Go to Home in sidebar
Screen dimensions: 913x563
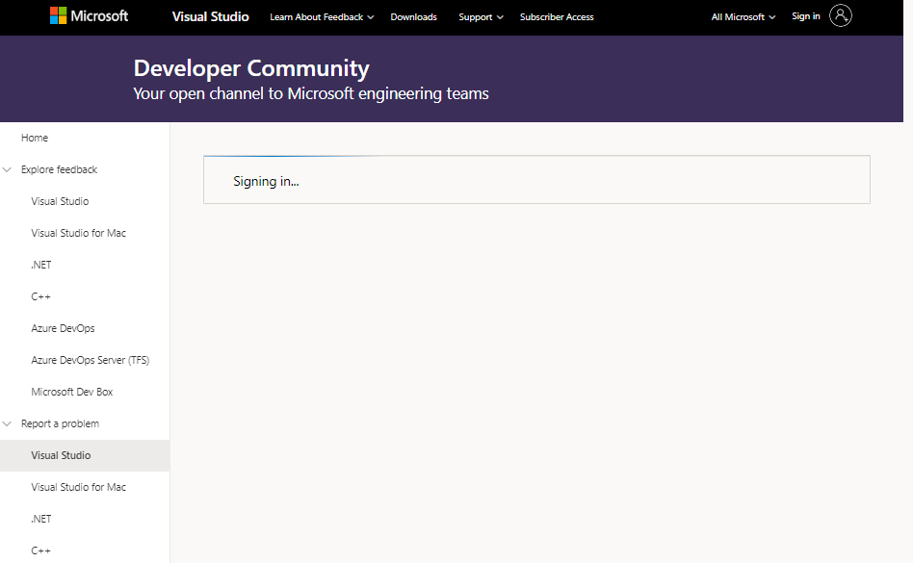click(35, 138)
